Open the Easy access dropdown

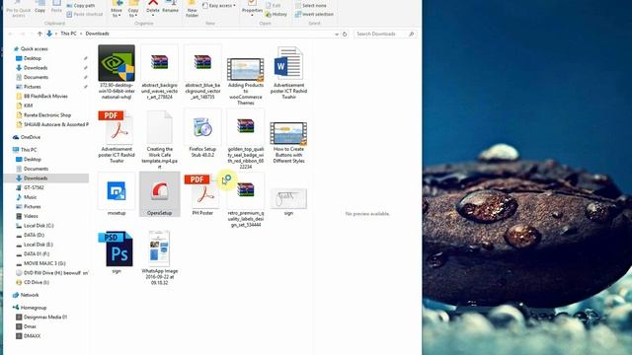pos(219,6)
